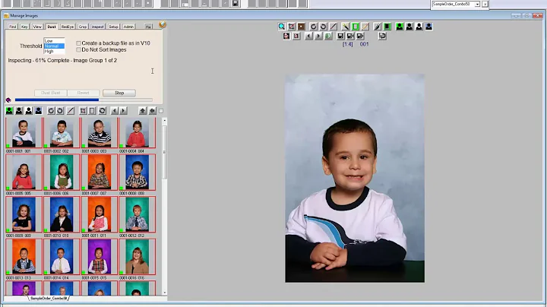Image resolution: width=547 pixels, height=307 pixels.
Task: Select the eyedropper brush tool
Action: click(x=378, y=27)
